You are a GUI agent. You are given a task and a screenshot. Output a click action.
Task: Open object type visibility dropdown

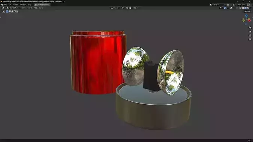(221, 8)
